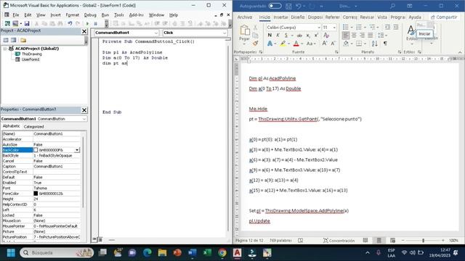Click the red font color button

pos(296,43)
